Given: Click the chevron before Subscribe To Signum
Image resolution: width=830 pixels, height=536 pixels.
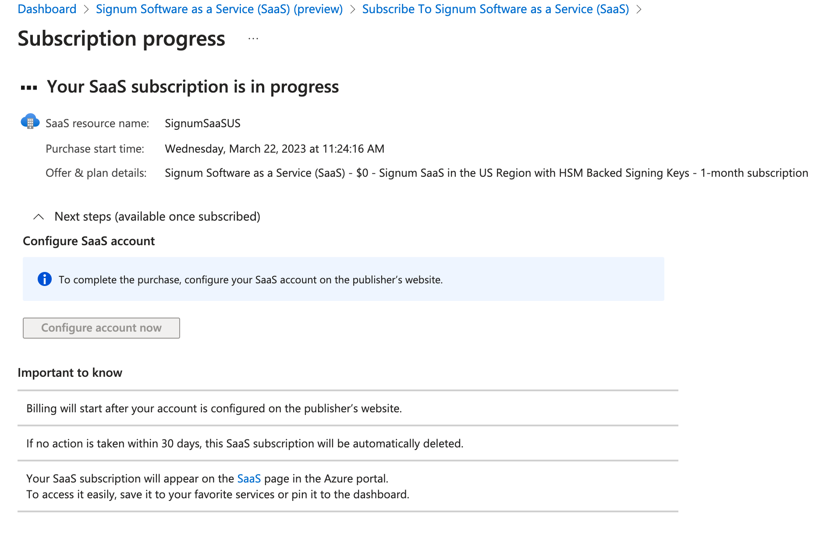Looking at the screenshot, I should [x=353, y=10].
